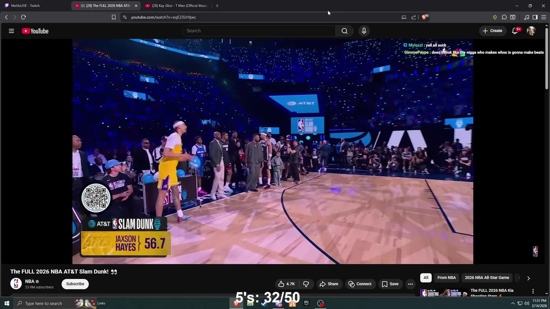Viewport: 550px width, 309px height.
Task: Click the Links taskbar toolbar
Action: 101,303
